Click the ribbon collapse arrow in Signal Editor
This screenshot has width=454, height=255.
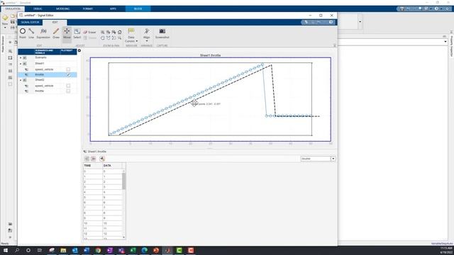(335, 45)
